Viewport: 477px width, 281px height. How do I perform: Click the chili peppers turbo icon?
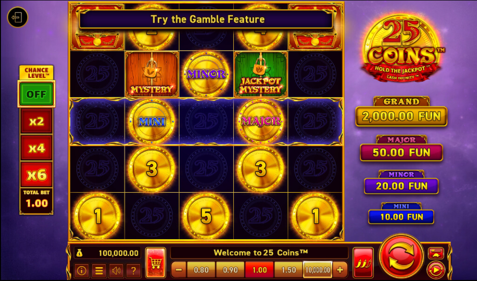point(363,263)
